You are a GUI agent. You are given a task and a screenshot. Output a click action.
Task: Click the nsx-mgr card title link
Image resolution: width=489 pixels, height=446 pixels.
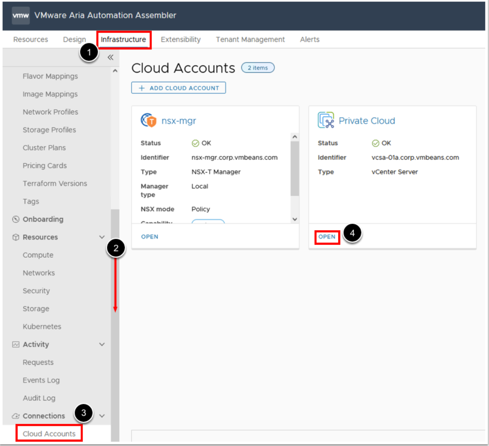tap(179, 121)
